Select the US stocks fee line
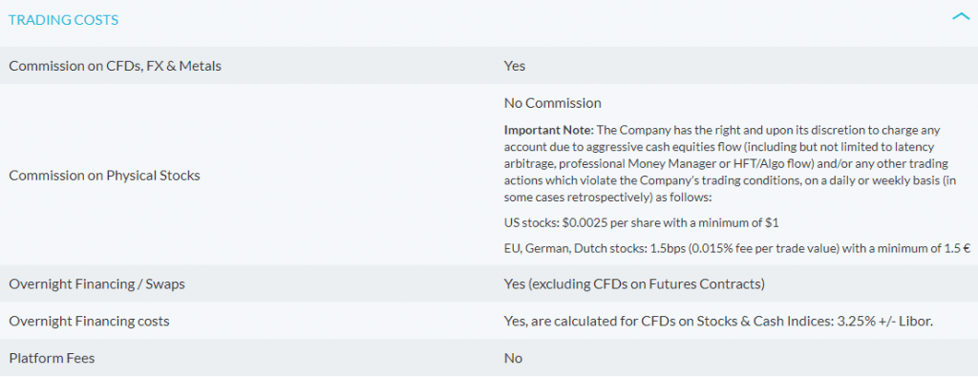The height and width of the screenshot is (377, 978). click(641, 221)
